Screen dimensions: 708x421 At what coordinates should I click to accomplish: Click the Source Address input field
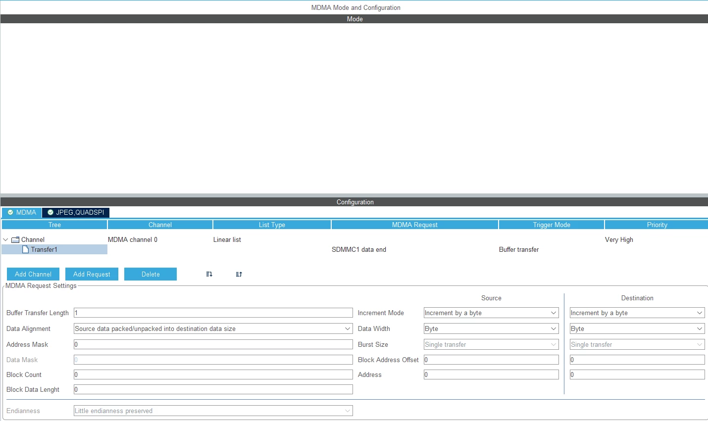click(491, 375)
